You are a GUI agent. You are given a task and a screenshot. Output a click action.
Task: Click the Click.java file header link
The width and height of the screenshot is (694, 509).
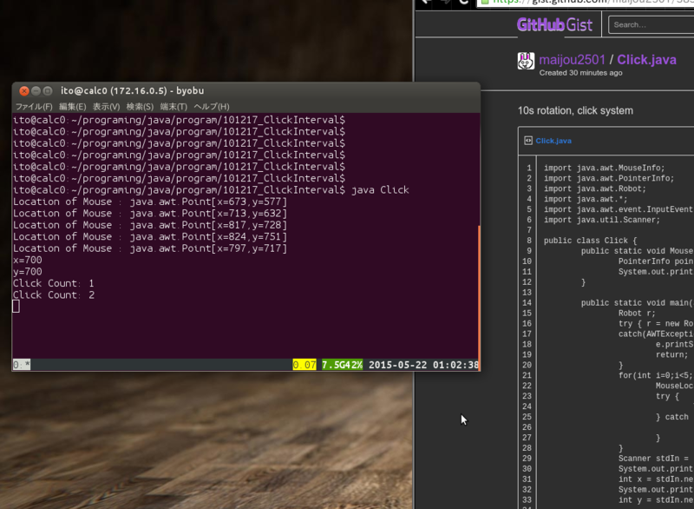point(553,141)
